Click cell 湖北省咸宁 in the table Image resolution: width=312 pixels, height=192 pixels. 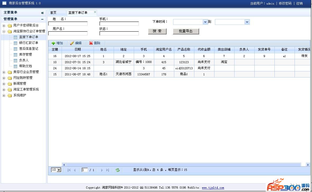(123, 62)
